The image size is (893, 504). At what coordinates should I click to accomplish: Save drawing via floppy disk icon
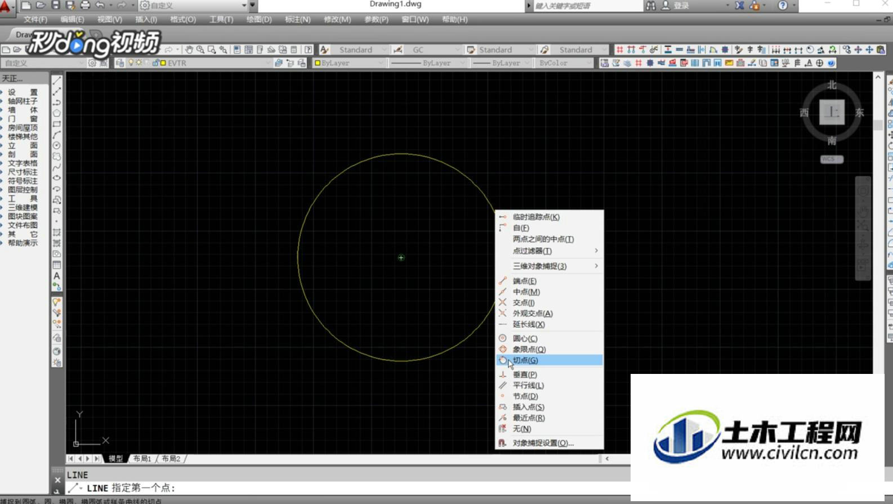[55, 5]
